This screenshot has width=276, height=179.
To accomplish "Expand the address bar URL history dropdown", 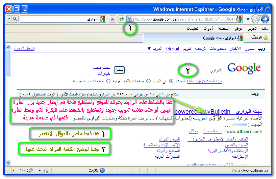I will click(129, 19).
